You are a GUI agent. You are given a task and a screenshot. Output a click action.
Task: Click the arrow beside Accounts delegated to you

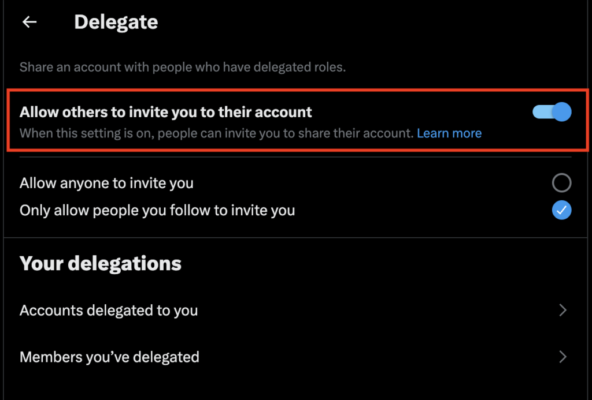click(x=563, y=311)
